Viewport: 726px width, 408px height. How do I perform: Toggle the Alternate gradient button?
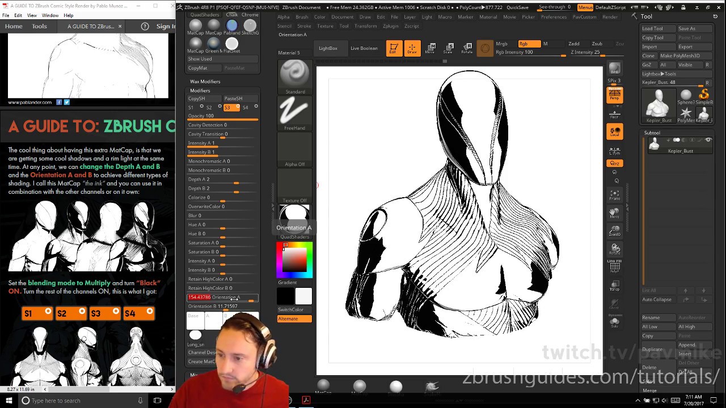pyautogui.click(x=294, y=318)
